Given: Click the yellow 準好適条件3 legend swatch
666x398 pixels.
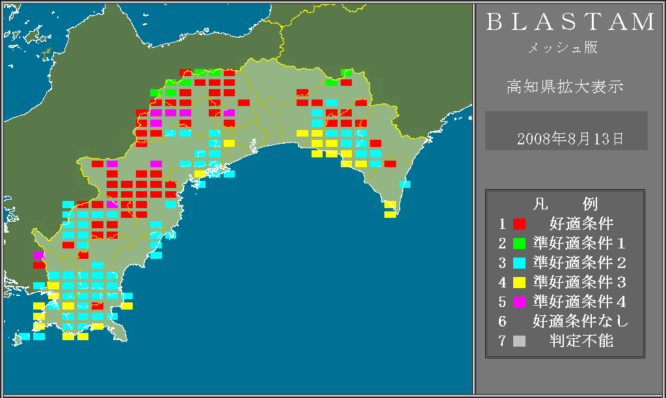Looking at the screenshot, I should (519, 282).
